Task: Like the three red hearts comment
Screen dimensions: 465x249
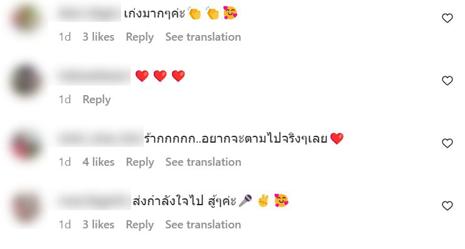Action: [447, 81]
